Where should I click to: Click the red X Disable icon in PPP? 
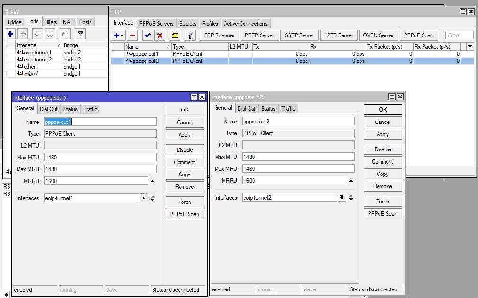point(160,35)
